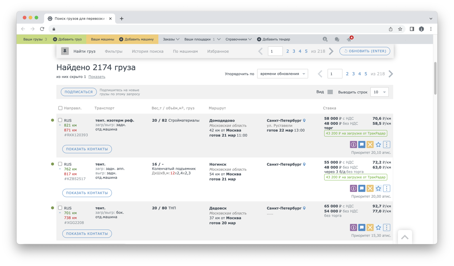Click Добавить машину button
Screen dimensions: 454x266
(x=136, y=39)
